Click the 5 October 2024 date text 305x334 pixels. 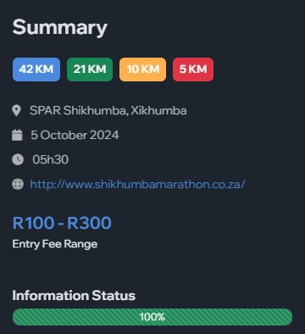(75, 135)
